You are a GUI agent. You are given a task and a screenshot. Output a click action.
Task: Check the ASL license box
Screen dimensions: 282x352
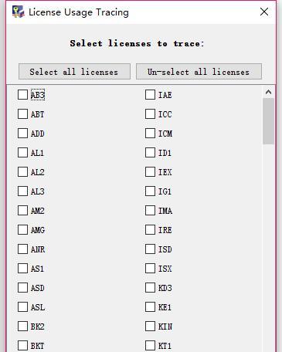click(22, 307)
